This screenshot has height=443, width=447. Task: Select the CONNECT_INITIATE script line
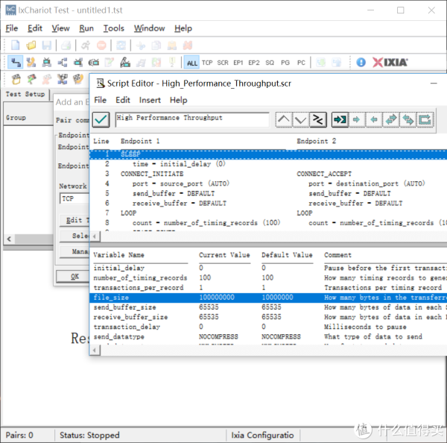[152, 174]
